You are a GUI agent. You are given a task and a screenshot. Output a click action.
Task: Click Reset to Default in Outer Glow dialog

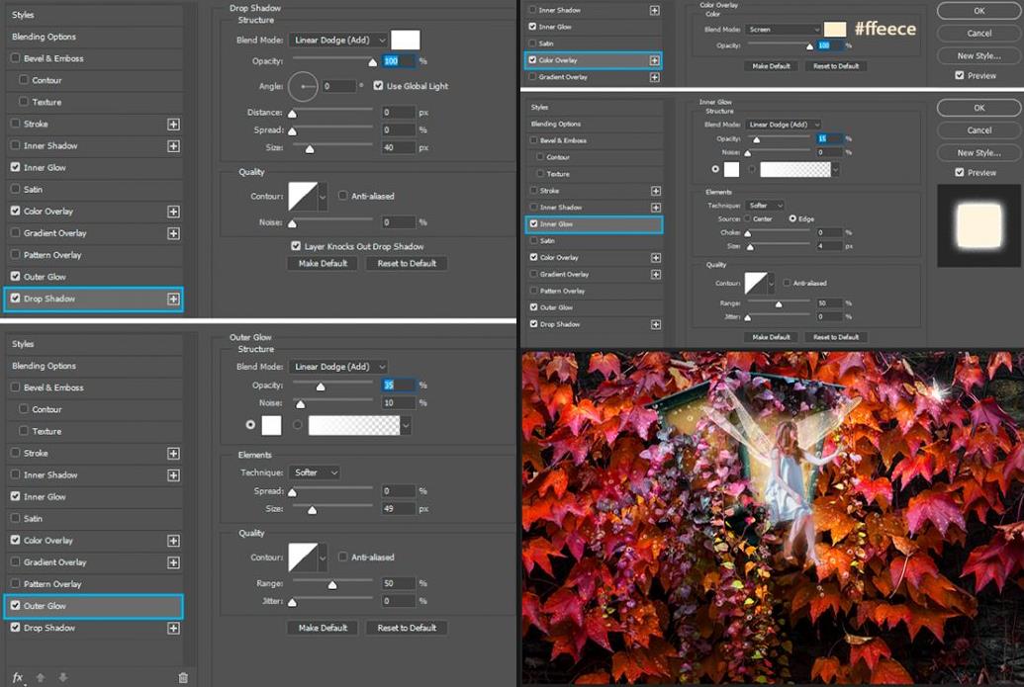point(407,628)
